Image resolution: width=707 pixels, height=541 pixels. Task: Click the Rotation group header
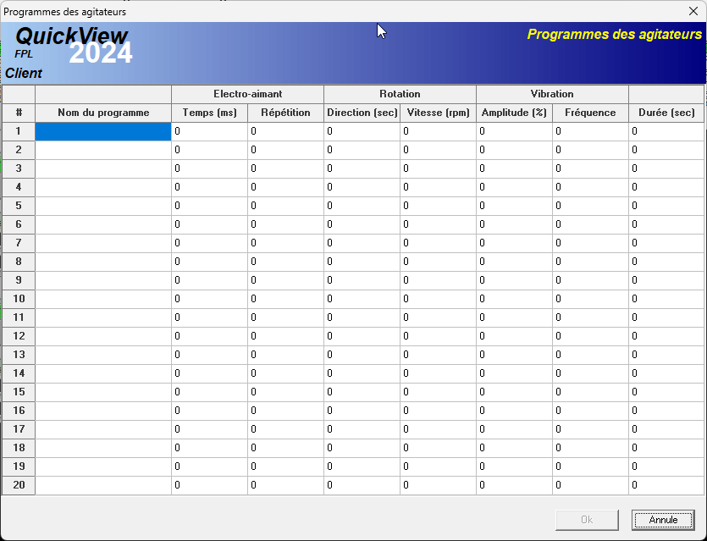point(400,94)
